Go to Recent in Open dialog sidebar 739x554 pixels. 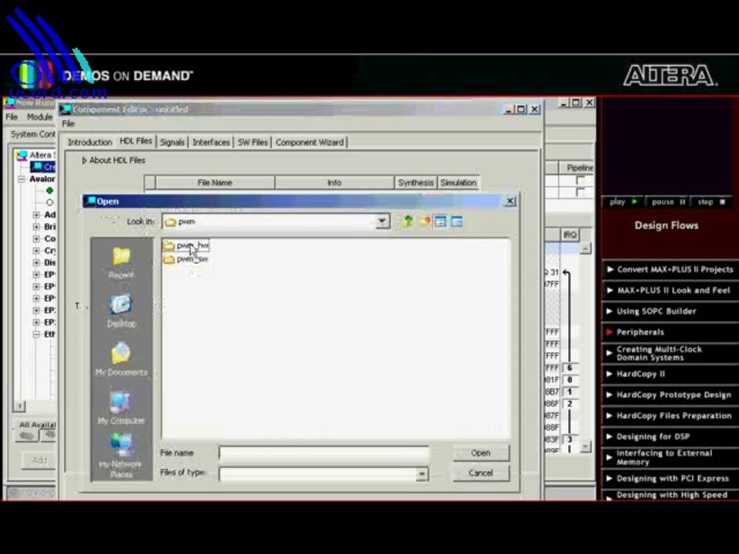121,262
